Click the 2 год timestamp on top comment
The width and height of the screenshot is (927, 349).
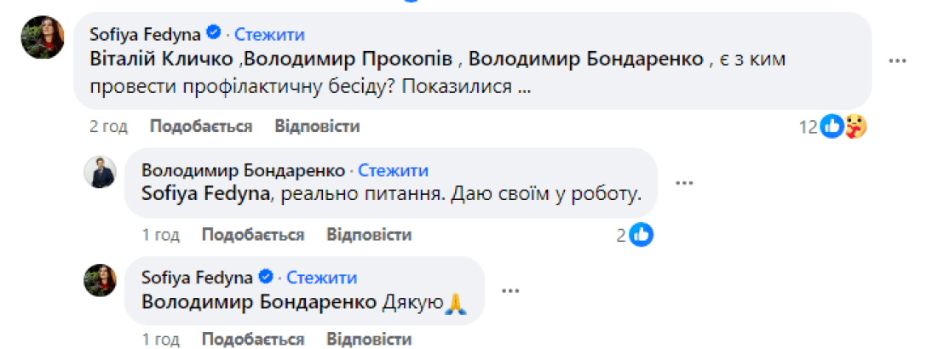click(x=108, y=127)
